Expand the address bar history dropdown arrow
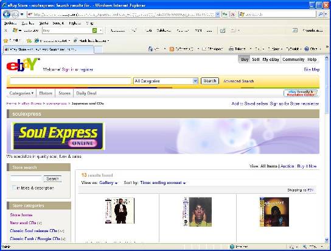This screenshot has width=331, height=251. tap(218, 15)
